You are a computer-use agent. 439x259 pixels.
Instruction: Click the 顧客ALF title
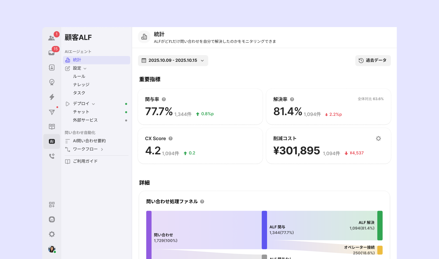[78, 37]
